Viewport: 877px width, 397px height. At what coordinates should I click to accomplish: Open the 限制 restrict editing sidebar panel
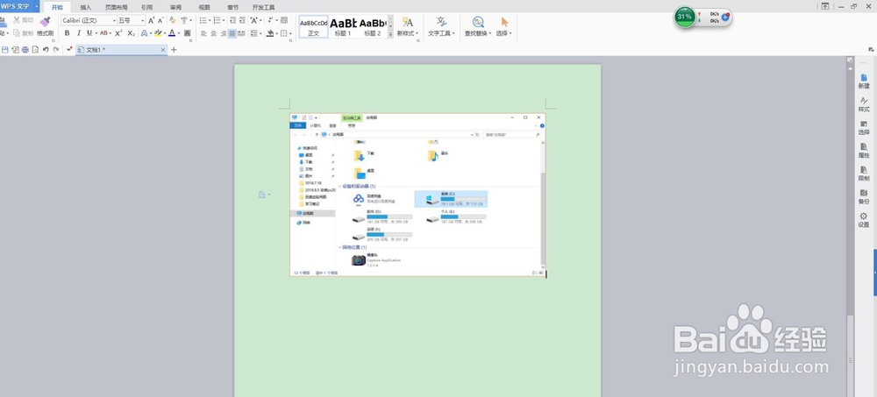864,174
